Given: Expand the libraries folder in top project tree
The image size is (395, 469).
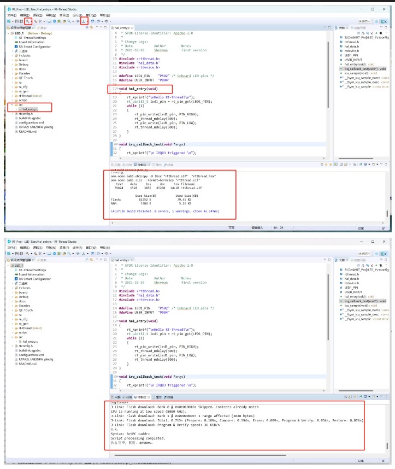Looking at the screenshot, I should pyautogui.click(x=13, y=73).
